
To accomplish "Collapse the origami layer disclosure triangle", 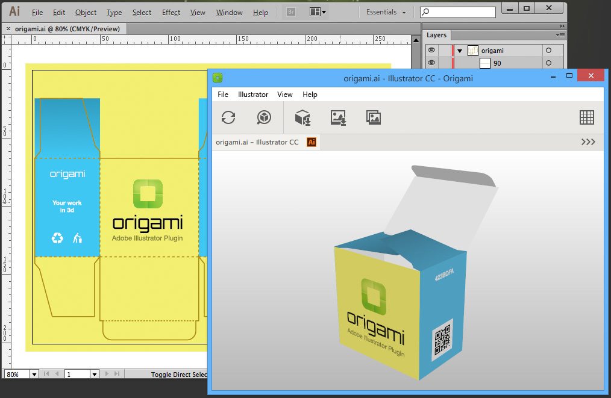I will click(460, 51).
